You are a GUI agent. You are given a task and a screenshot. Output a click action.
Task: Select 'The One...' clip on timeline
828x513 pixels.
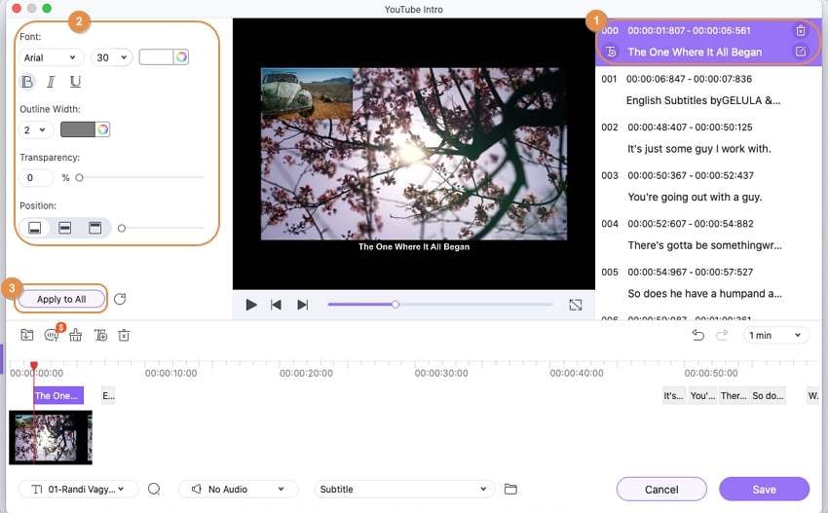[x=58, y=395]
